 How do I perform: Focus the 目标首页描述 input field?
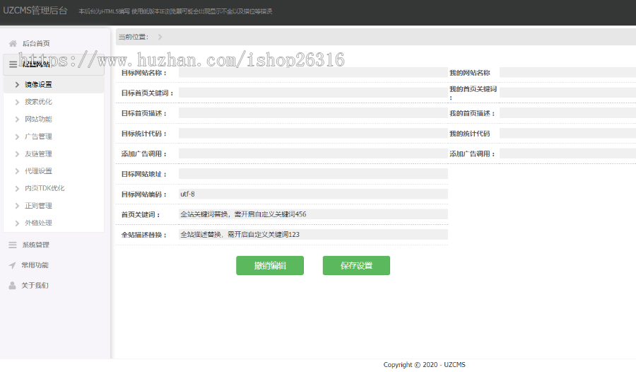(x=313, y=113)
